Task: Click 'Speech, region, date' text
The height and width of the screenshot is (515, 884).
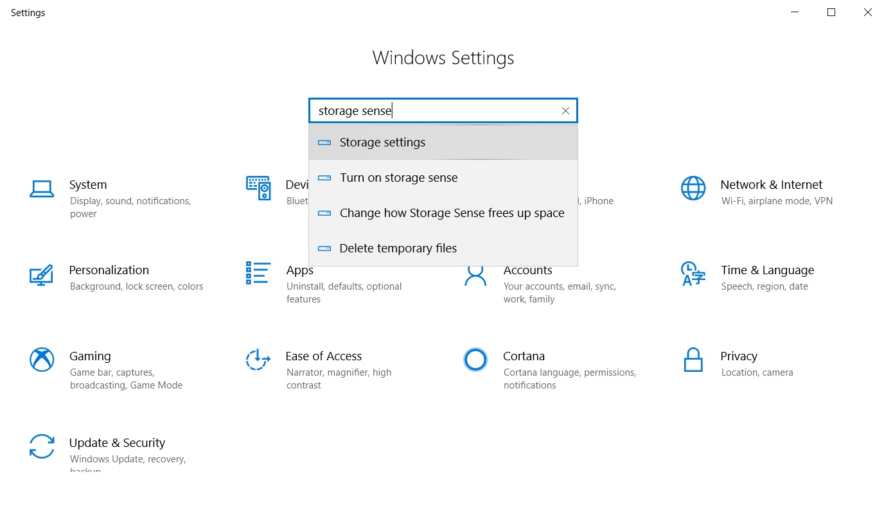Action: (x=765, y=286)
